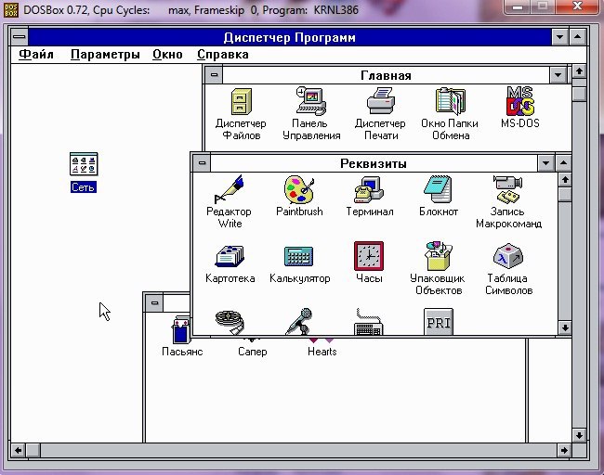Viewport: 604px width, 475px height.
Task: Click Program Manager vertical scrollbar down arrow
Action: tap(579, 435)
